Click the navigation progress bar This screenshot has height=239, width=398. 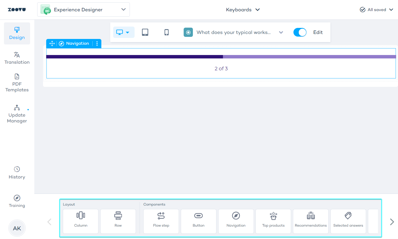[221, 57]
